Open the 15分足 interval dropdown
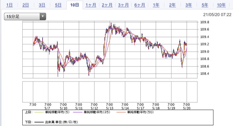The height and width of the screenshot is (126, 233). click(25, 16)
